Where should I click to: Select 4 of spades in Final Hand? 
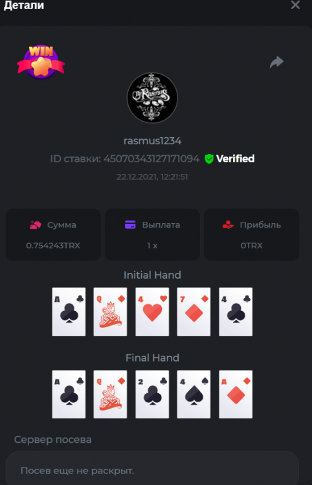194,394
